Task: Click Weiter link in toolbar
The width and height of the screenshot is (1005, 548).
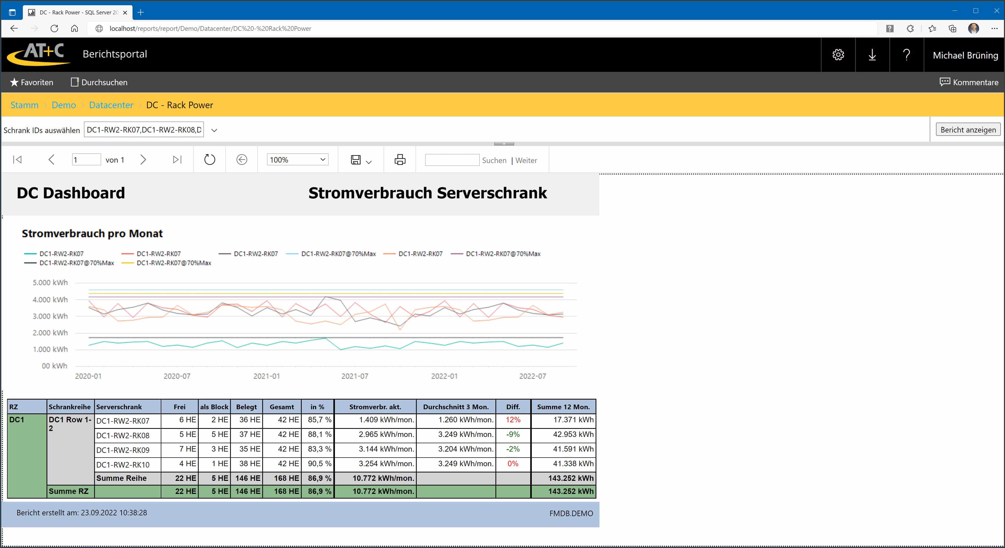Action: 526,160
